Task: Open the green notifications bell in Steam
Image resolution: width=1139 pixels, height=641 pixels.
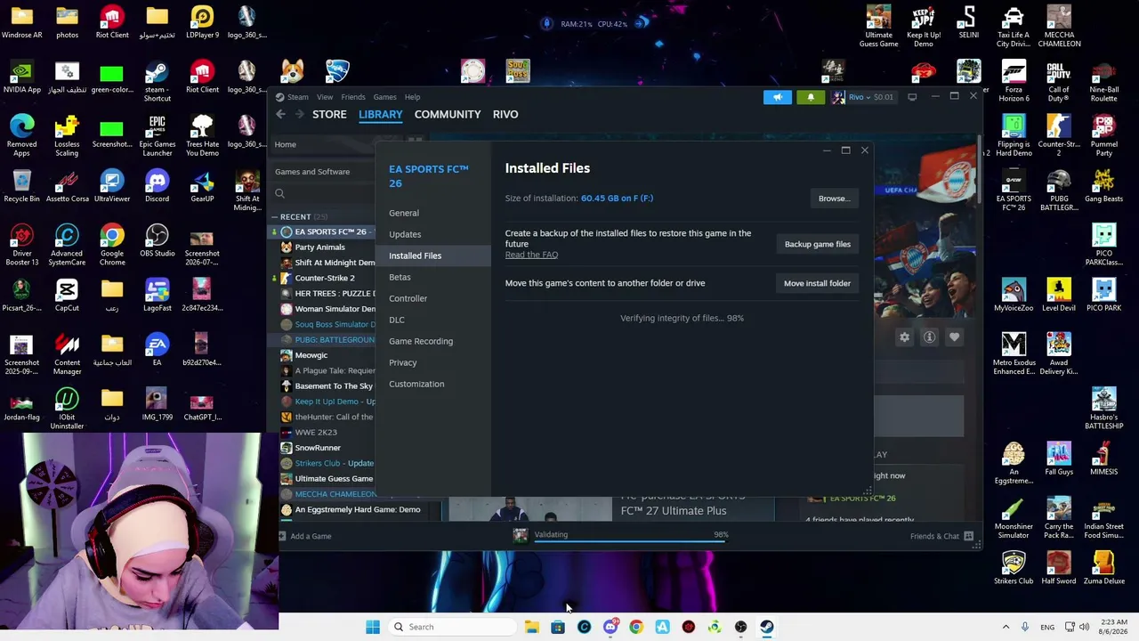Action: click(811, 97)
